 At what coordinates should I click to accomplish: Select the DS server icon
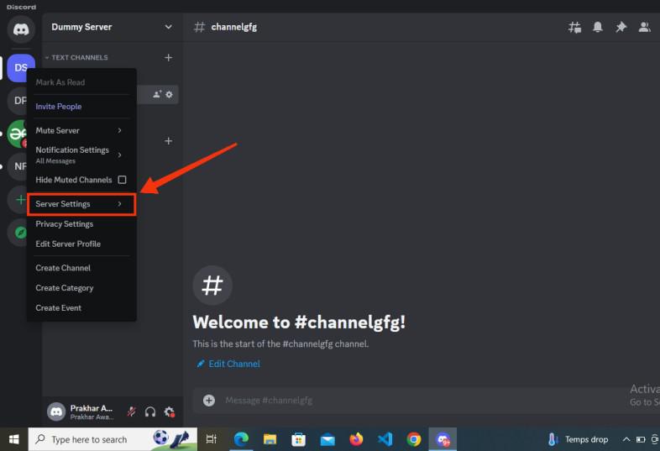click(21, 68)
